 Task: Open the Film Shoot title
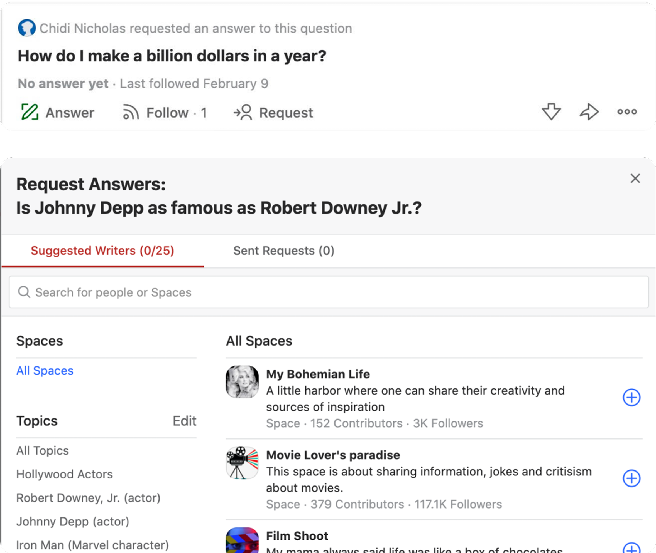pos(297,536)
